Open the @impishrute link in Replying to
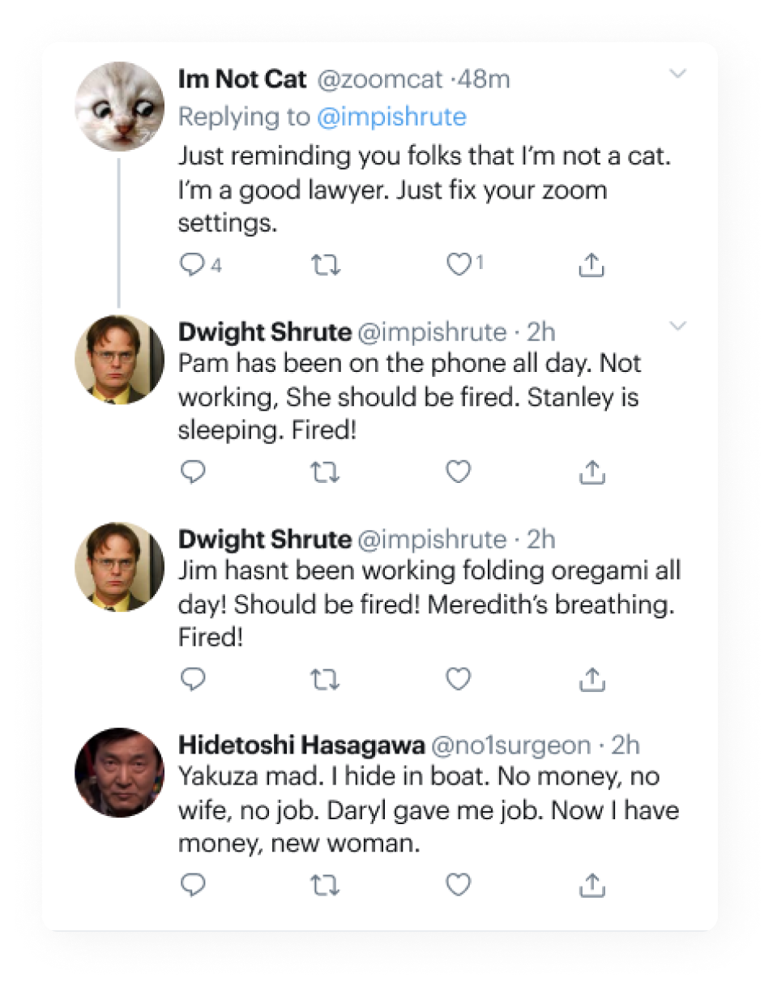 (391, 117)
